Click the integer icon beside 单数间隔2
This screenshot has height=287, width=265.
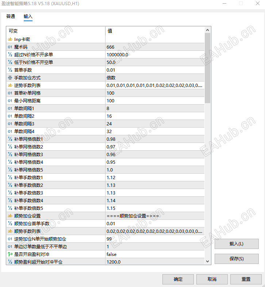(x=10, y=116)
